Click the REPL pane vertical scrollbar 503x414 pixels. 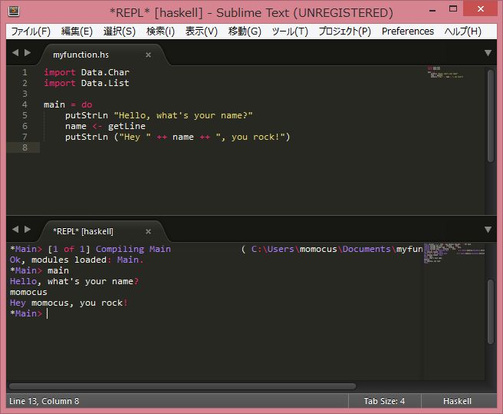pos(491,312)
